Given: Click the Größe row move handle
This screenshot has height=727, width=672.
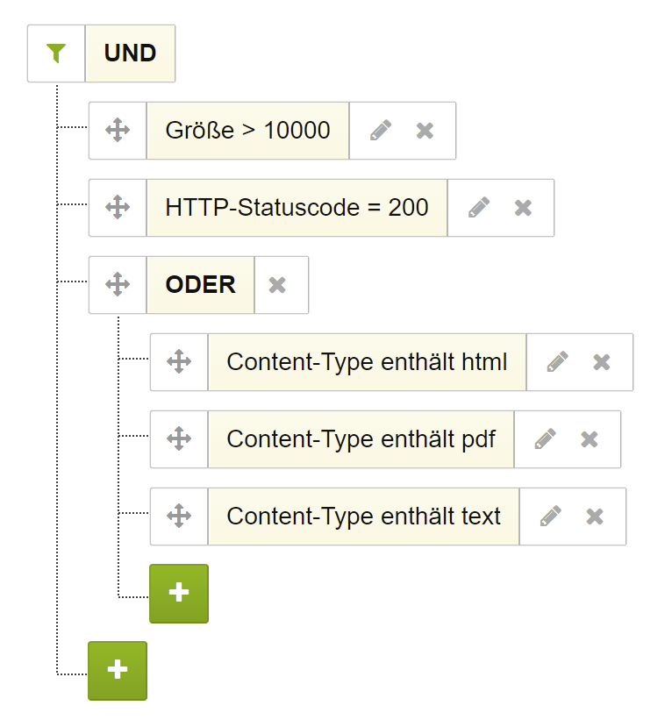Looking at the screenshot, I should [118, 131].
